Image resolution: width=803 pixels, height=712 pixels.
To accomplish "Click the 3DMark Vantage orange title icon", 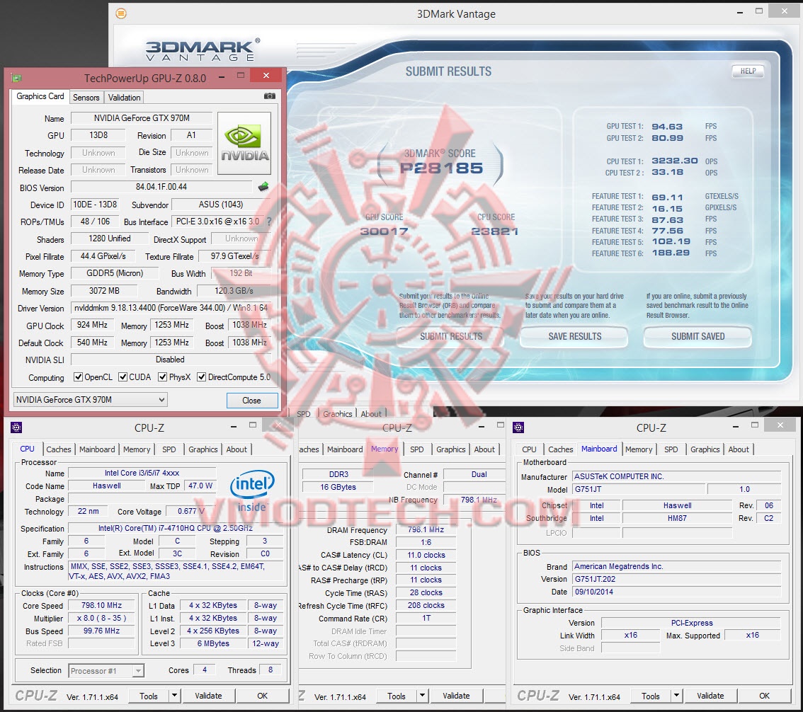I will 121,14.
